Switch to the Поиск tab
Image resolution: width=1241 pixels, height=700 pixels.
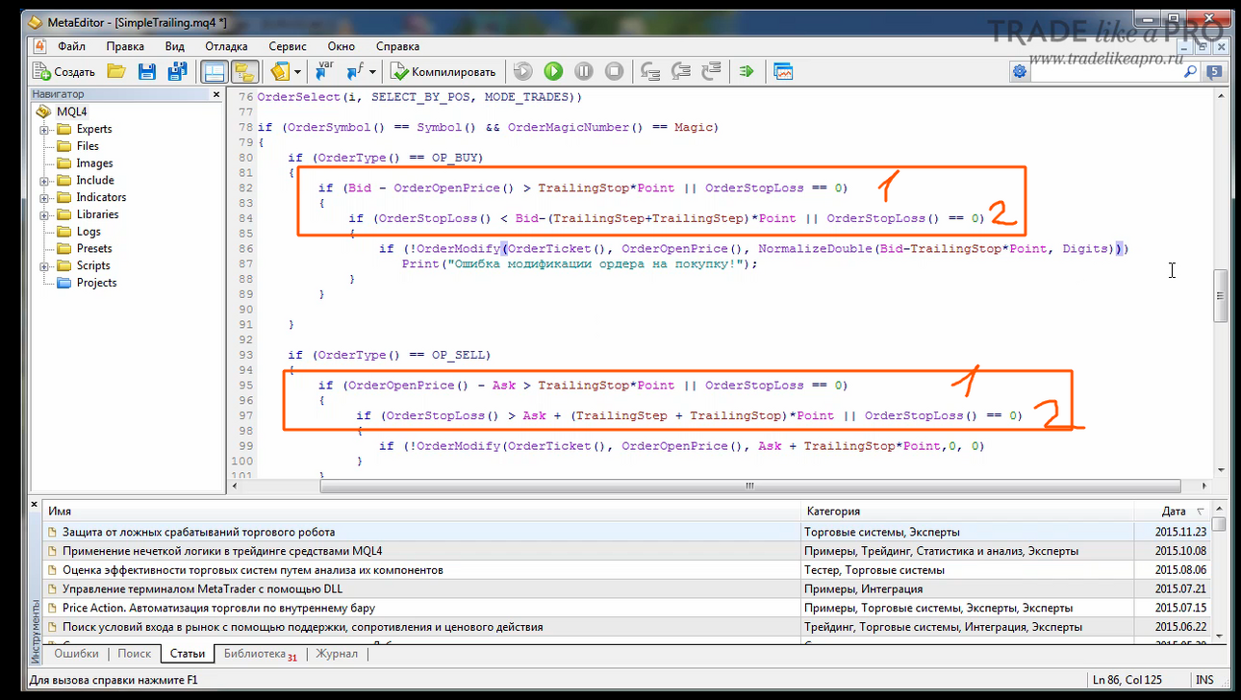click(135, 654)
